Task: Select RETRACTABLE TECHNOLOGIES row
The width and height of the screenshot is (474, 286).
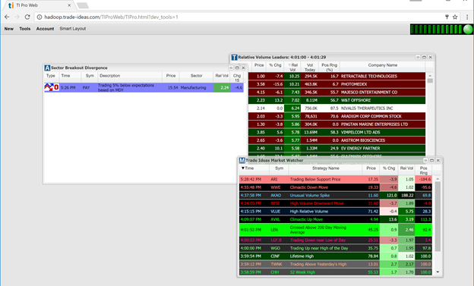Action: [337, 77]
